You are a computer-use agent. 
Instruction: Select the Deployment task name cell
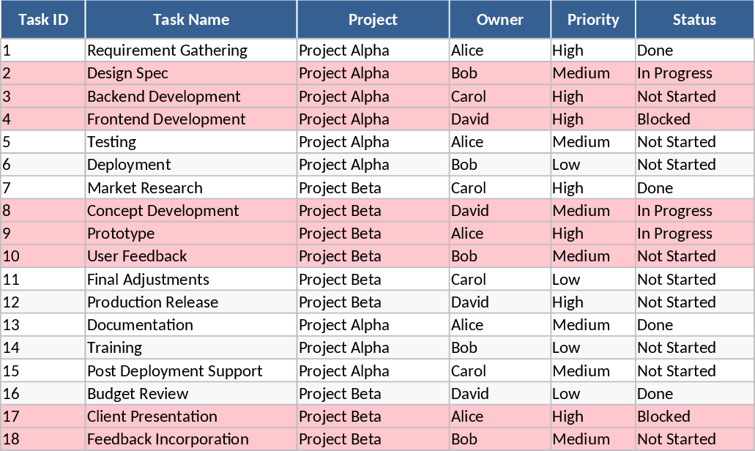point(129,165)
